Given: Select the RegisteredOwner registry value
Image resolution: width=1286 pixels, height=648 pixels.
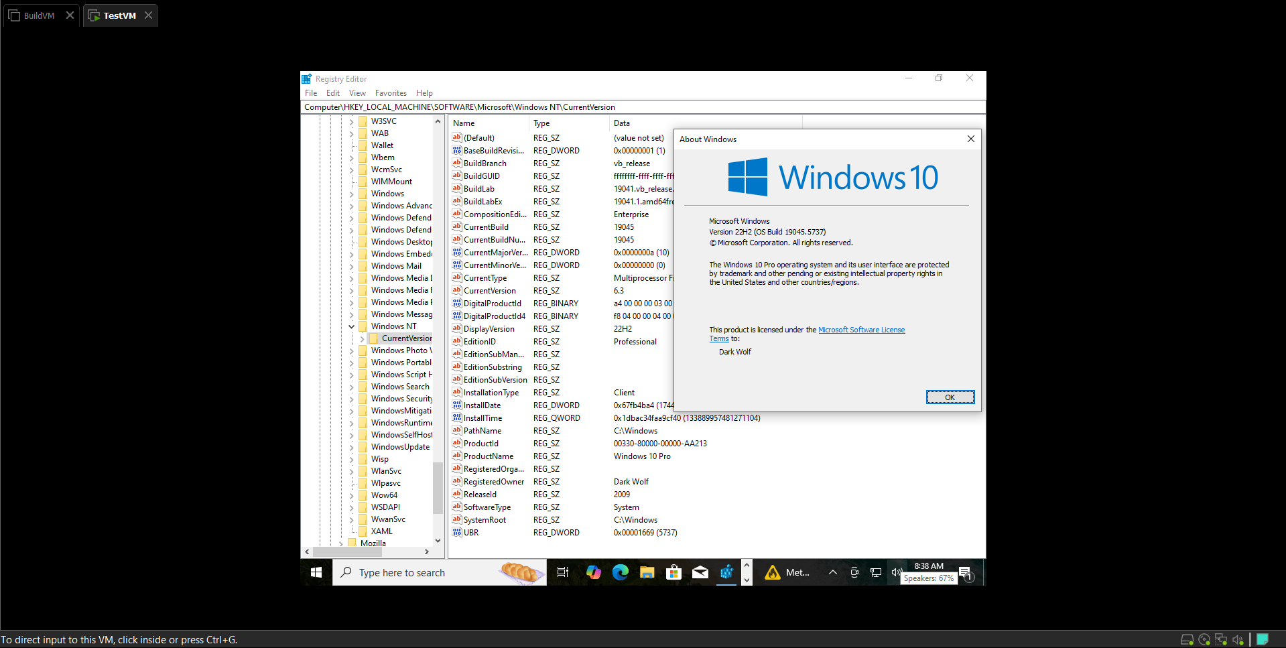Looking at the screenshot, I should (494, 482).
